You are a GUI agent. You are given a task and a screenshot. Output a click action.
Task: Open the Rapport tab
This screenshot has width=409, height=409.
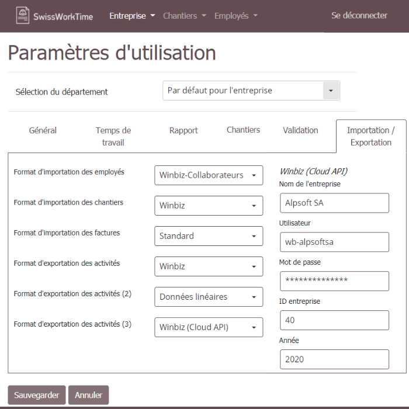(183, 130)
